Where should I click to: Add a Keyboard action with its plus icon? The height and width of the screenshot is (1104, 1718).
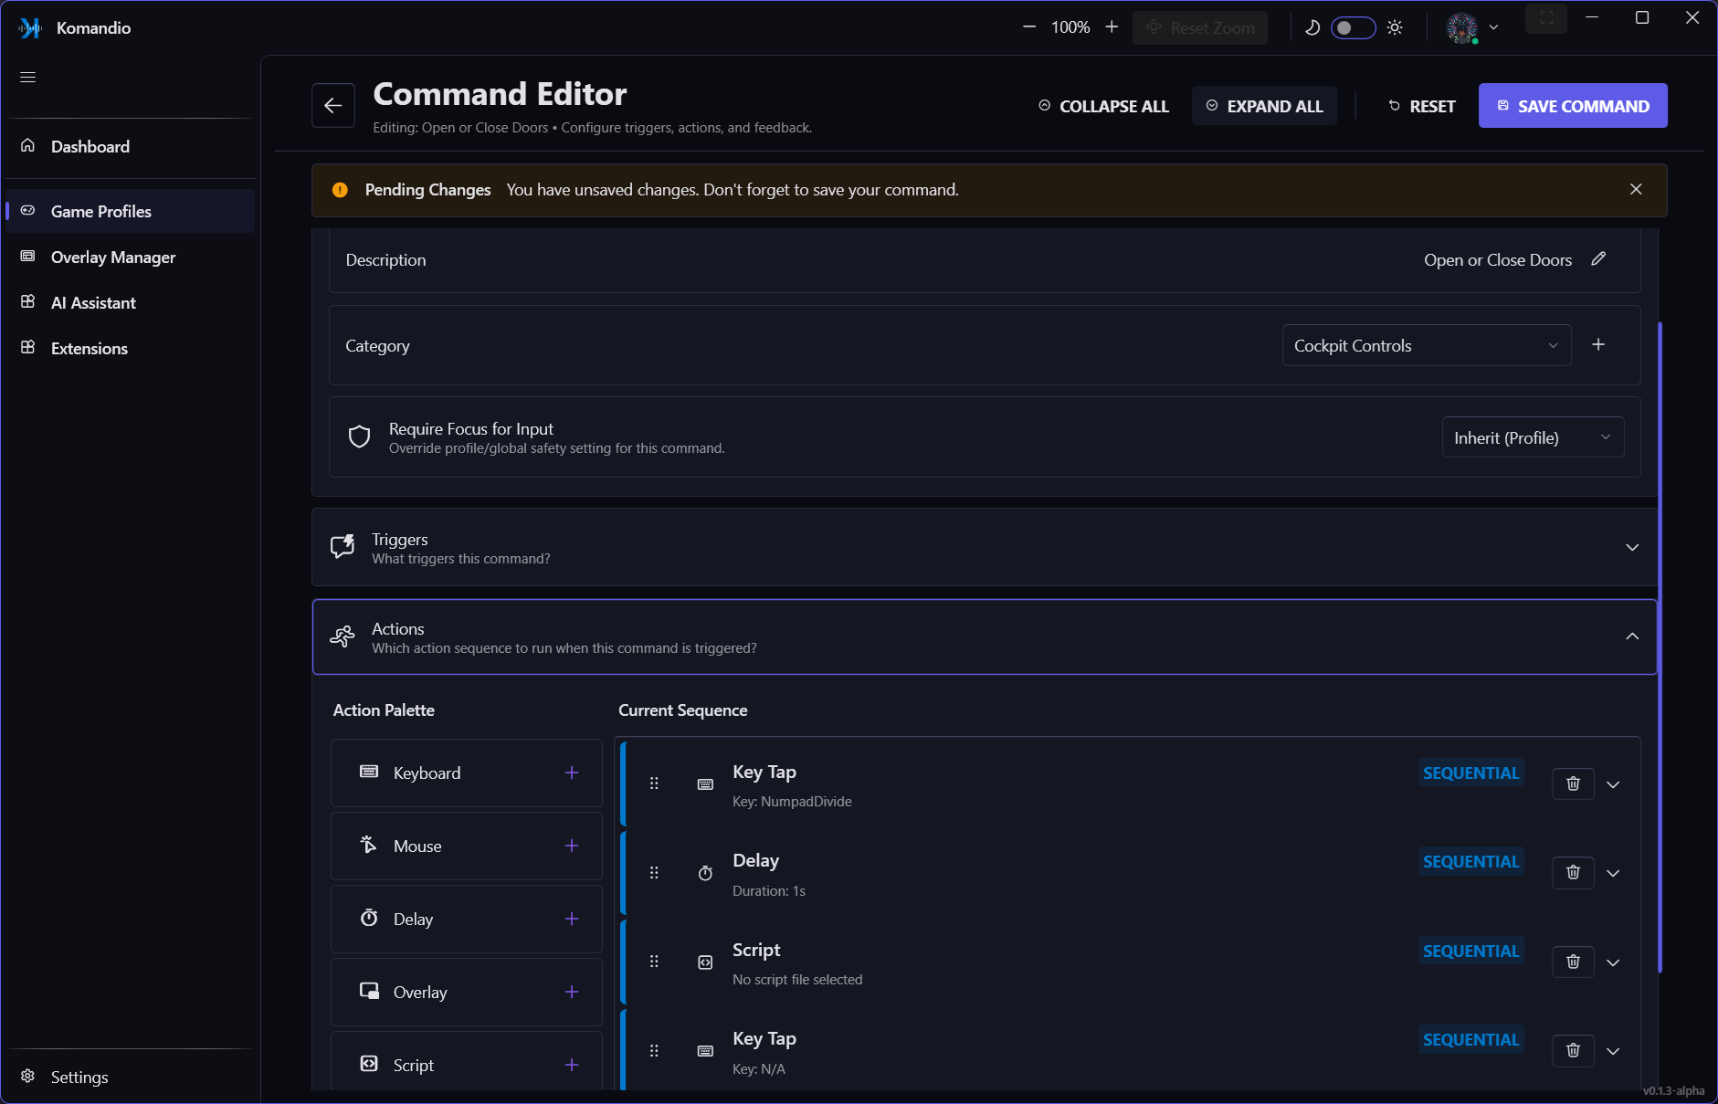[x=572, y=773]
